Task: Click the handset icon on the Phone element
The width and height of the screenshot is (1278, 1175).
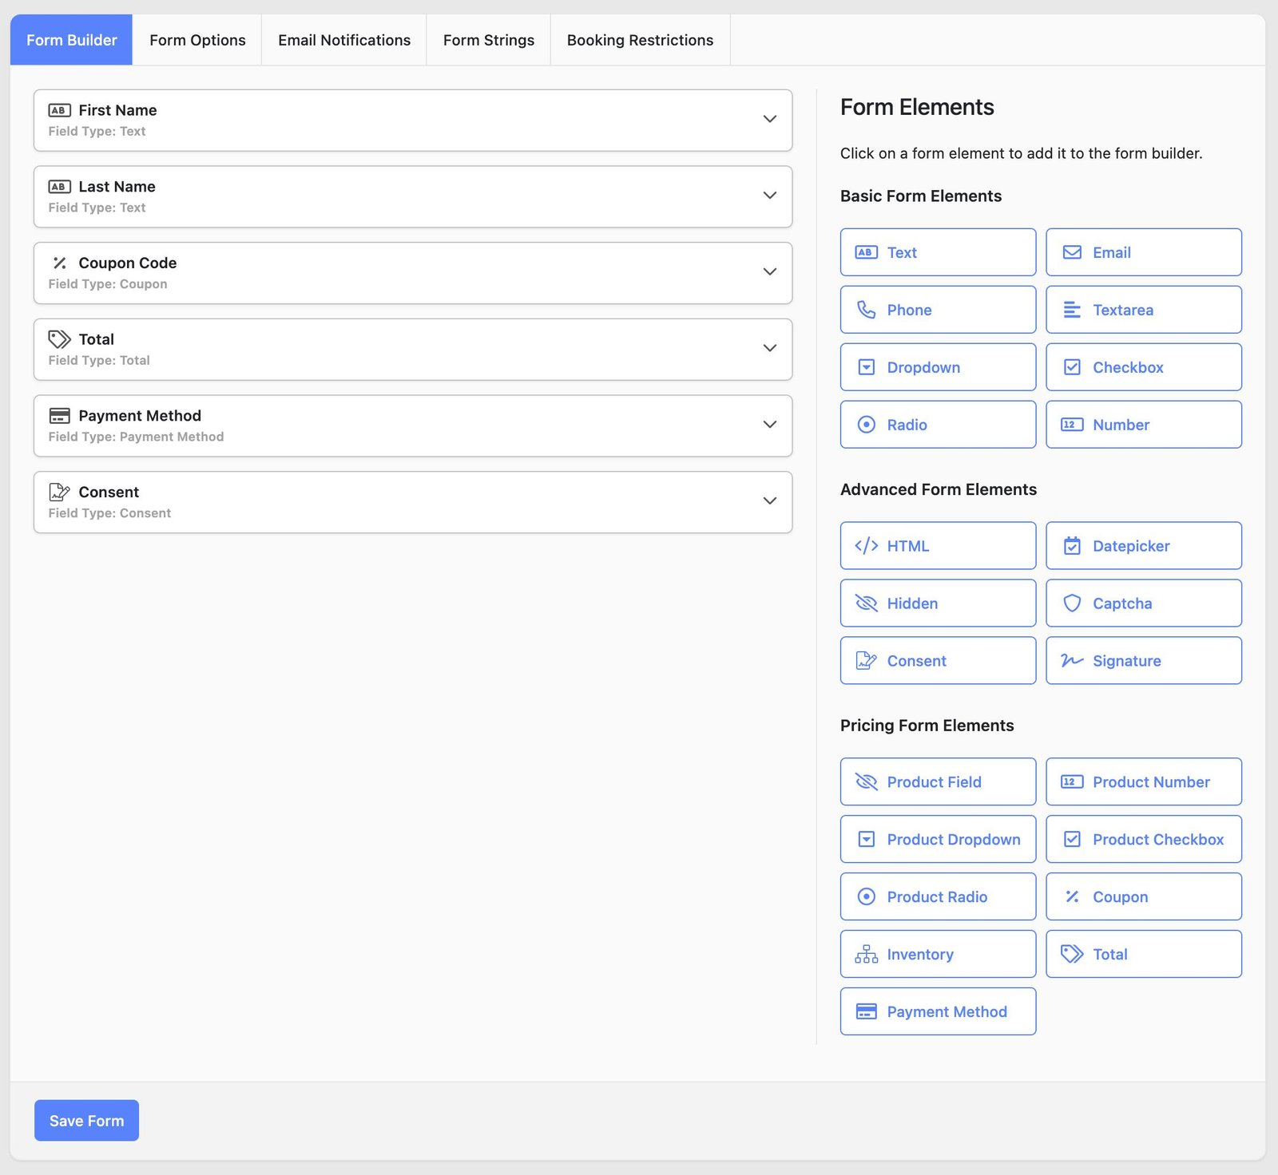Action: pos(866,310)
